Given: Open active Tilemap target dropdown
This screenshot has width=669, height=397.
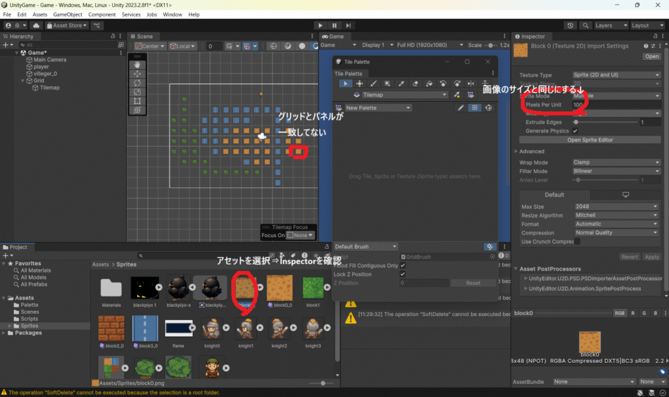Looking at the screenshot, I should (x=404, y=95).
